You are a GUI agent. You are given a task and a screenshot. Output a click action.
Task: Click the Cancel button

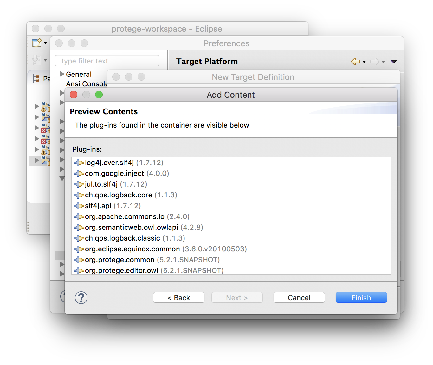pos(299,298)
